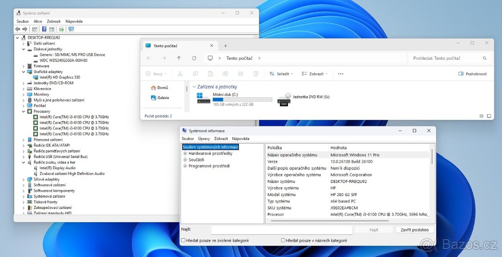
Task: Click the Copy icon in File Explorer
Action: click(x=195, y=73)
